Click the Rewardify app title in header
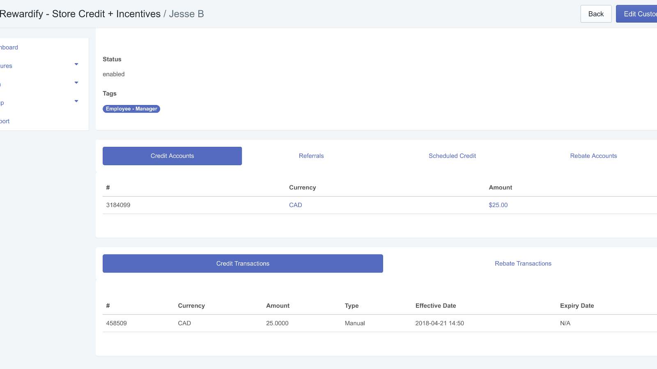Screen dimensions: 657x369 pyautogui.click(x=80, y=14)
